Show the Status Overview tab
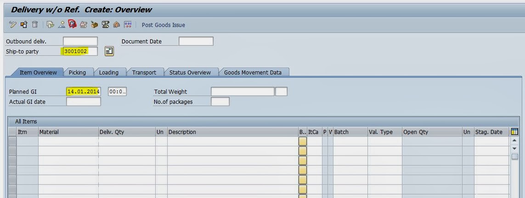Viewport: 525px width, 198px height. 190,72
